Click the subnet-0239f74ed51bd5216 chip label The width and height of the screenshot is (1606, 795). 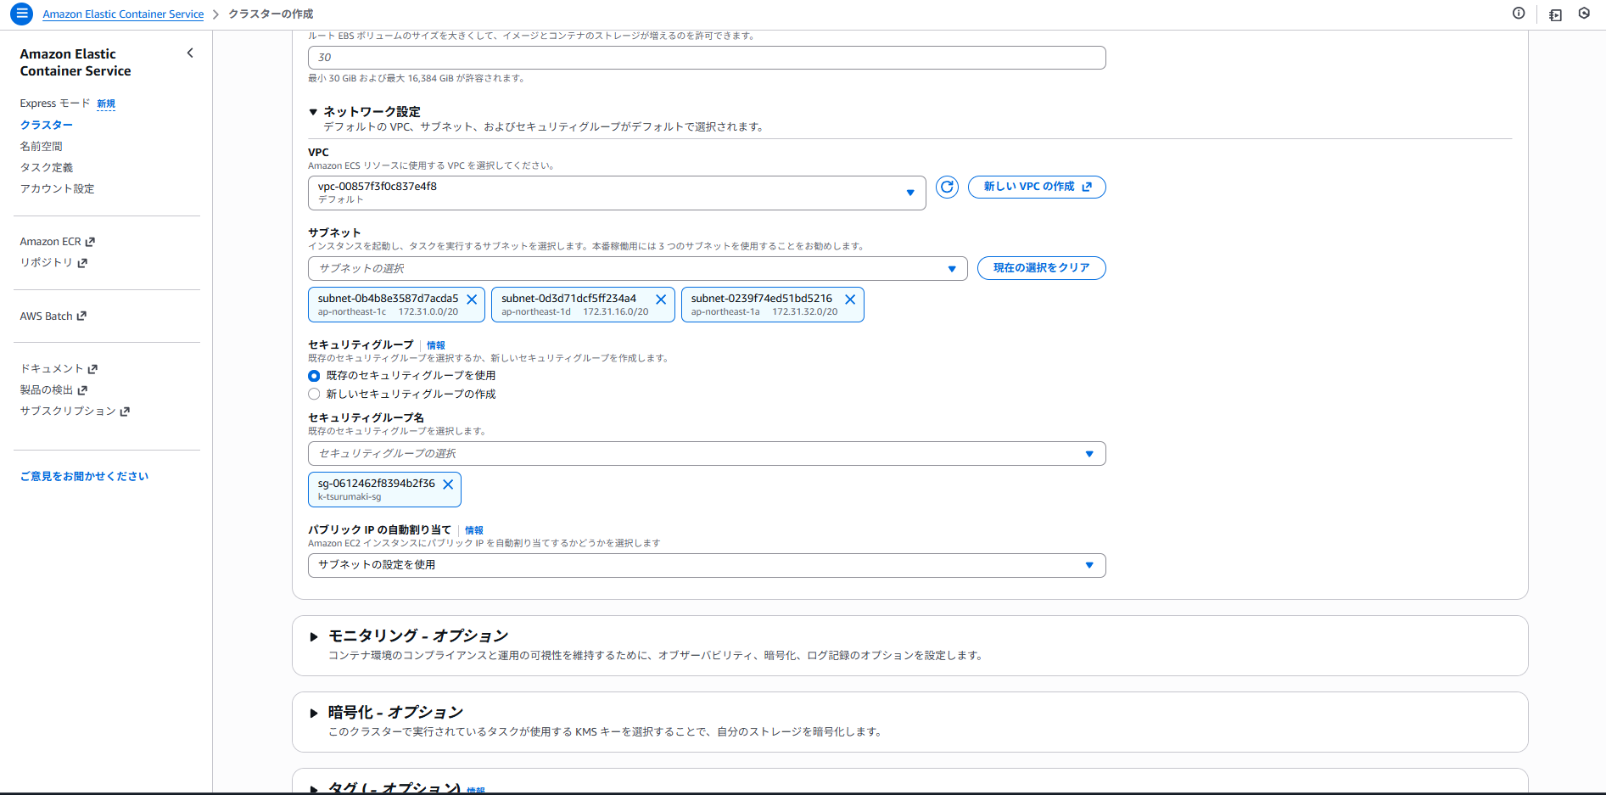tap(762, 299)
